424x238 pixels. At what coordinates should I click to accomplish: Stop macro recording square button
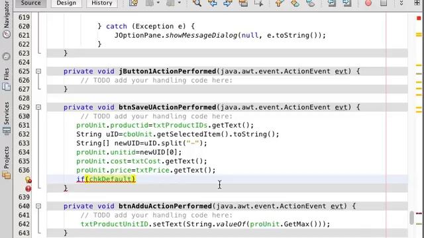384,3
